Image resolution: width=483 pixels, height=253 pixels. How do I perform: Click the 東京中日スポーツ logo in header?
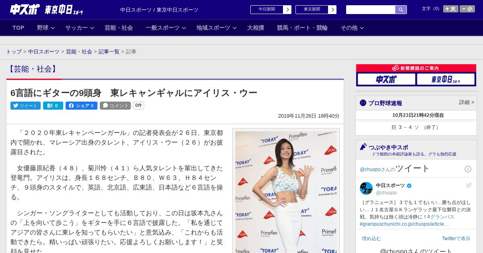(x=64, y=9)
